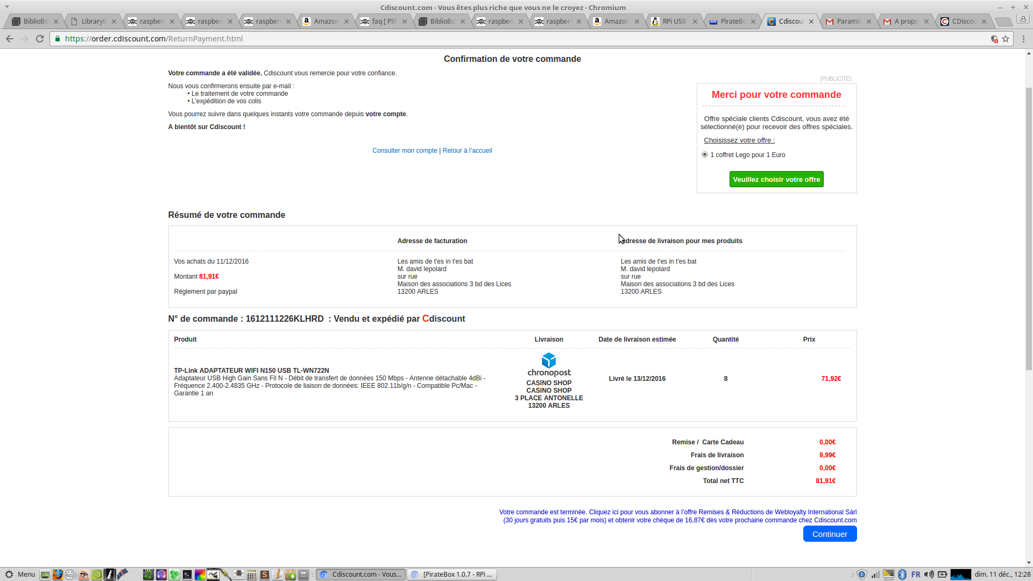Open the Menu button on the panel
Screen dimensions: 1033x581
coord(20,575)
